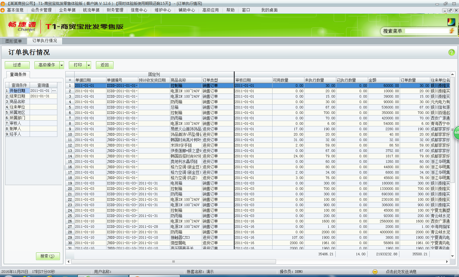
Task: Click the 搜索菜单 input field
Action: [426, 31]
